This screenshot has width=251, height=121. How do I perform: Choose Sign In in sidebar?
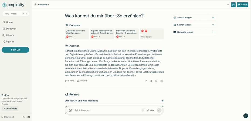tap(8, 42)
